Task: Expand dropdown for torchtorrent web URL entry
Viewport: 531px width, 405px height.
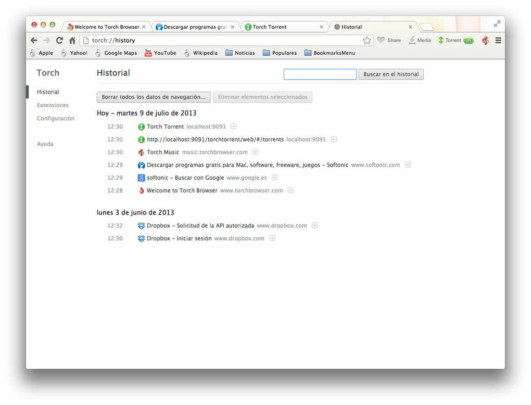Action: tap(334, 139)
